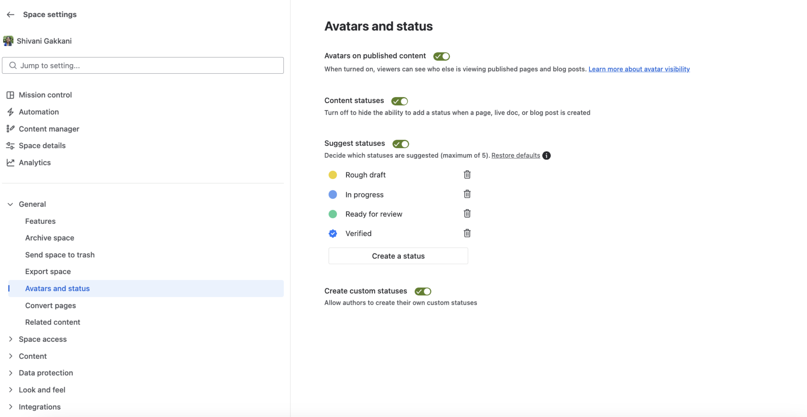The image size is (807, 417).
Task: Disable the Suggest statuses switch
Action: [401, 144]
